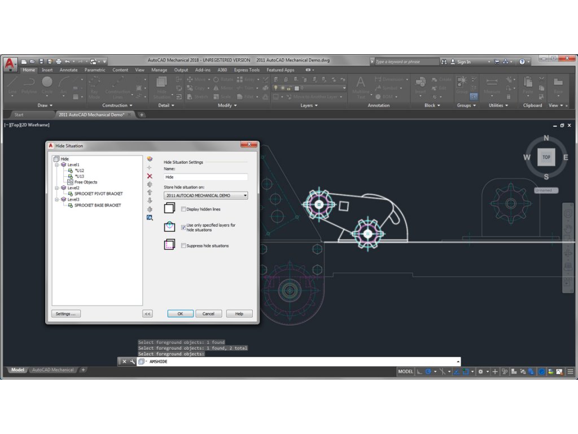Toggle polar tracking icon in status bar
Image resolution: width=578 pixels, height=434 pixels.
[x=428, y=372]
